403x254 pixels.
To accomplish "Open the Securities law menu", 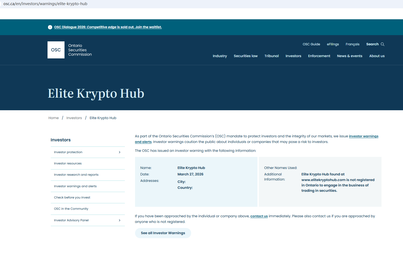I will [246, 56].
